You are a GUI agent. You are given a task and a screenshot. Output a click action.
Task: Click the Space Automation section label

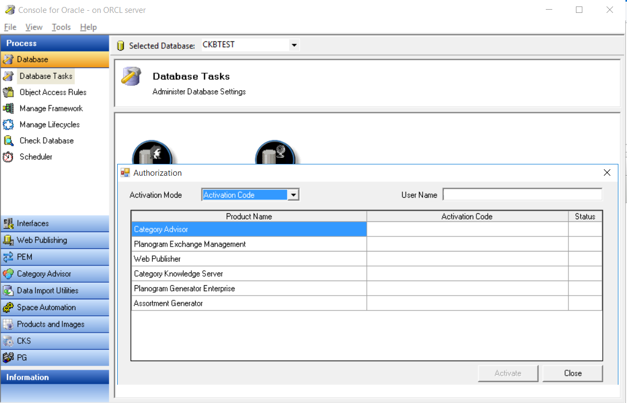(46, 307)
